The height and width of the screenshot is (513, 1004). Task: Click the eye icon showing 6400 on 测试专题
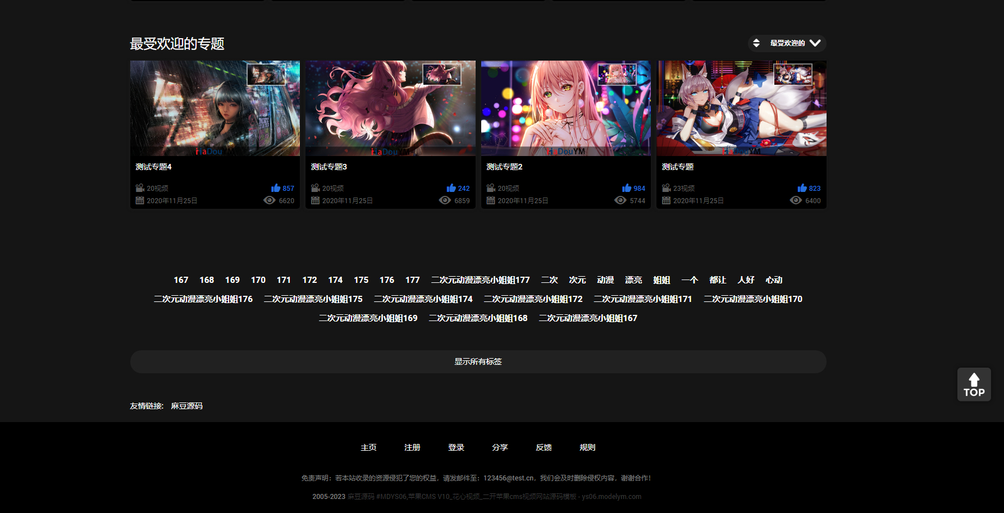796,200
